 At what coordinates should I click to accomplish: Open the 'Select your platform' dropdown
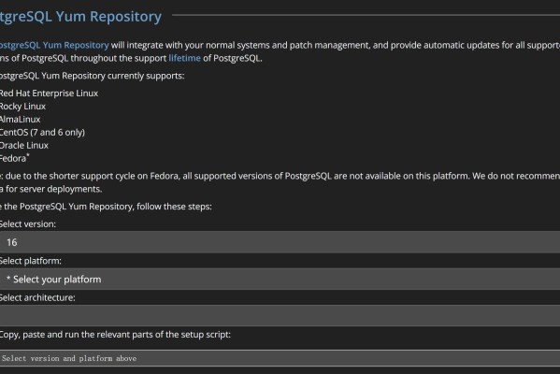coord(280,279)
